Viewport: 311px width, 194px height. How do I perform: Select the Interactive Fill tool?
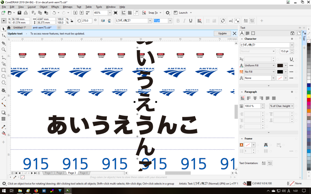pos(3,133)
